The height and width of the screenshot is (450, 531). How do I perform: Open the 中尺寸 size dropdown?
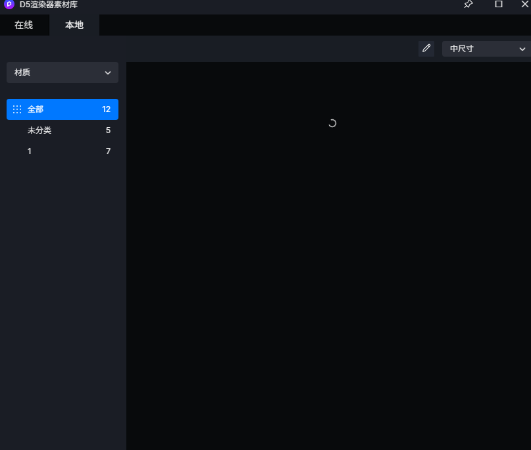pyautogui.click(x=486, y=49)
